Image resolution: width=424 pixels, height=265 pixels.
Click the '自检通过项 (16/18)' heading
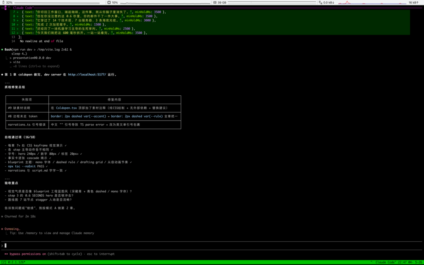click(20, 137)
